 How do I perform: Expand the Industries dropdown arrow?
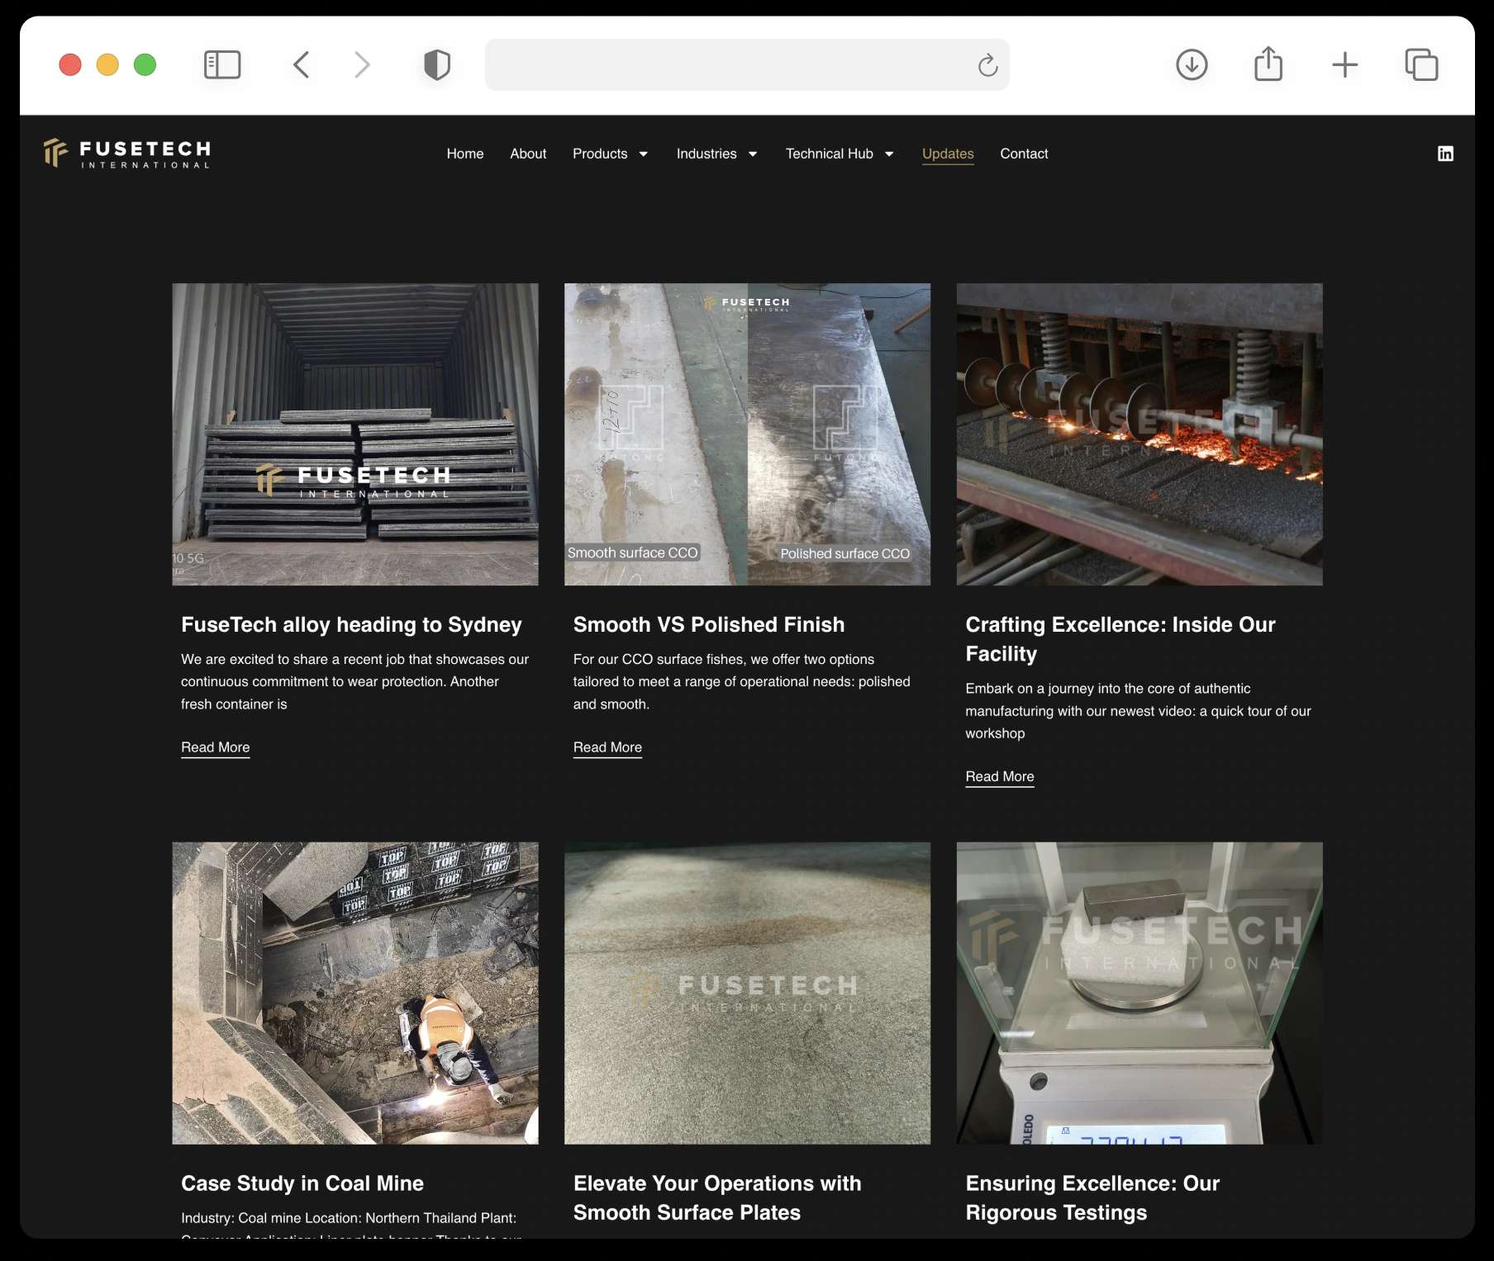[x=753, y=154]
